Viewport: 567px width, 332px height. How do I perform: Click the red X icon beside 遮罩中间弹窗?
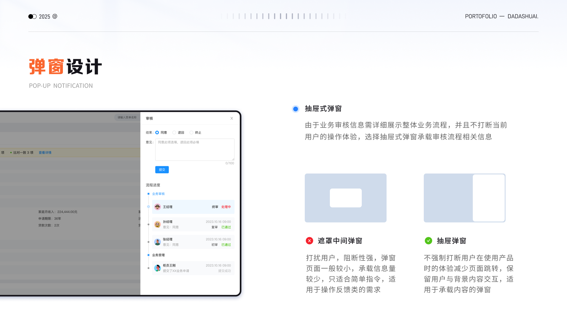tap(309, 241)
